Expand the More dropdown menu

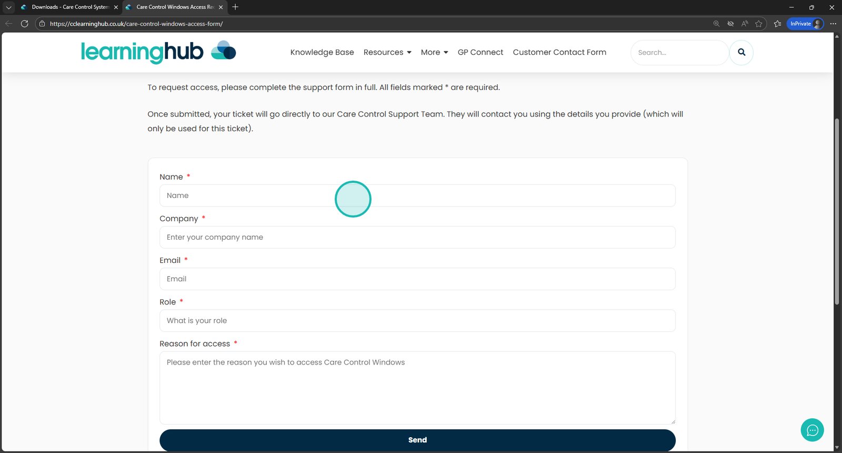click(434, 52)
